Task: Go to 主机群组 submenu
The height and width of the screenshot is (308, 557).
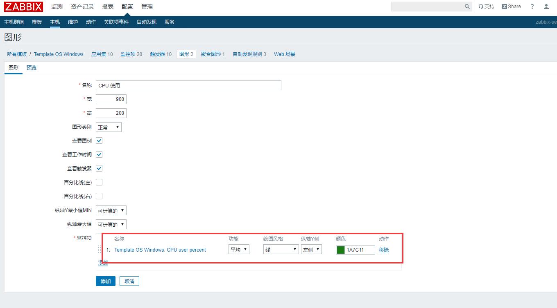Action: 14,22
